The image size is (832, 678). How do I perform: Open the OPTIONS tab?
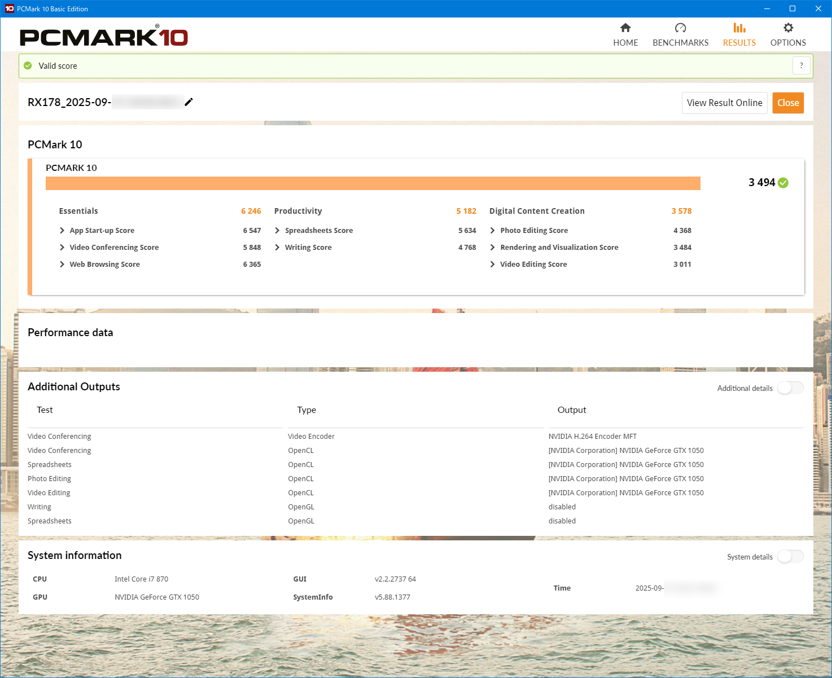click(788, 35)
